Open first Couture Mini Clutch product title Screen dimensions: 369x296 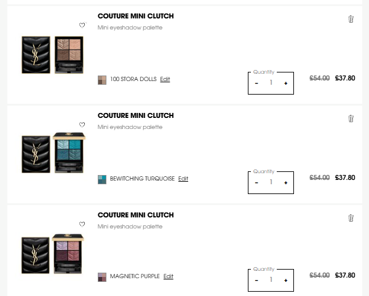[136, 16]
